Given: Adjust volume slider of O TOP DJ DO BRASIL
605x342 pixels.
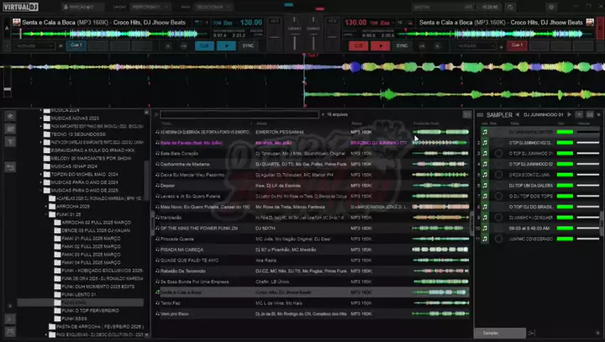Looking at the screenshot, I should tap(588, 207).
